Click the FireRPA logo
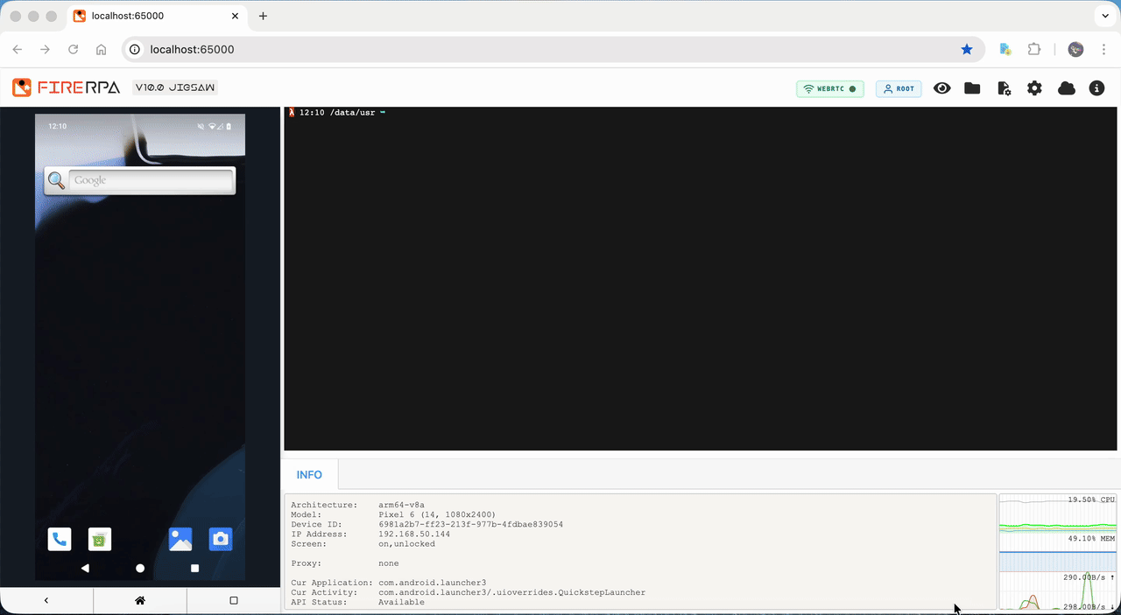Screen dimensions: 1121x615 [x=66, y=87]
